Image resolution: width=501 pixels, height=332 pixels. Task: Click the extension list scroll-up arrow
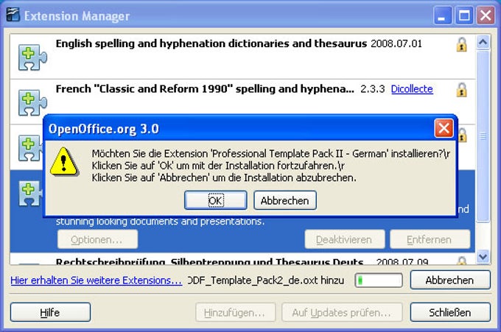(483, 42)
